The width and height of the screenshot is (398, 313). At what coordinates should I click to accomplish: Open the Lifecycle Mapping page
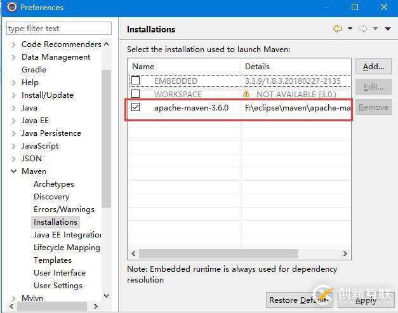pyautogui.click(x=67, y=247)
